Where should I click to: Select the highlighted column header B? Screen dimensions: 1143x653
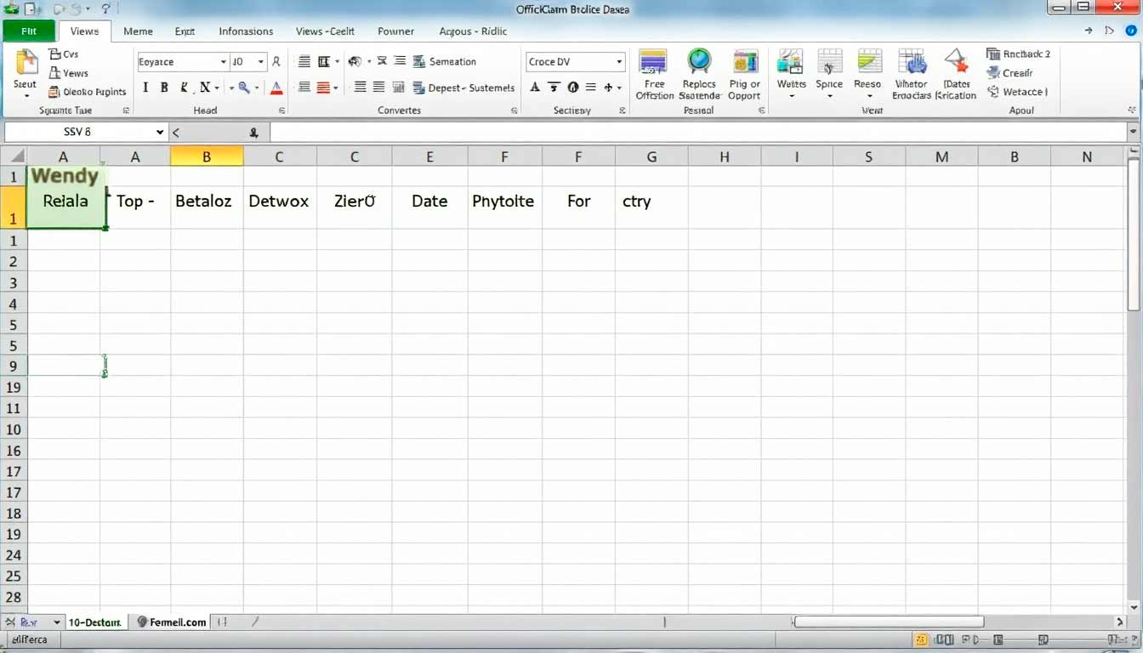coord(207,156)
